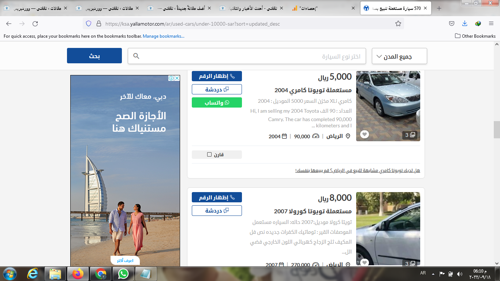Image resolution: width=500 pixels, height=281 pixels.
Task: Reload the page with the refresh icon
Action: (35, 23)
